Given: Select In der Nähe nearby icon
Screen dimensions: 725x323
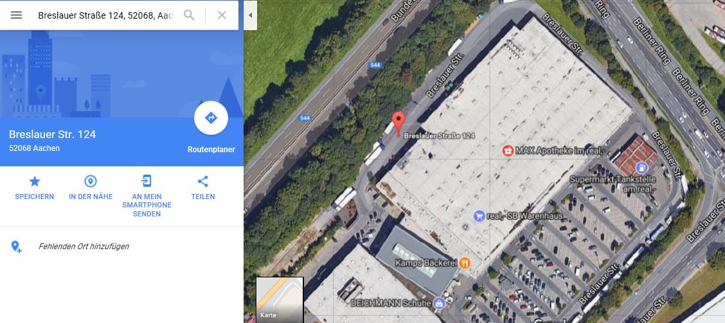Looking at the screenshot, I should (x=91, y=181).
